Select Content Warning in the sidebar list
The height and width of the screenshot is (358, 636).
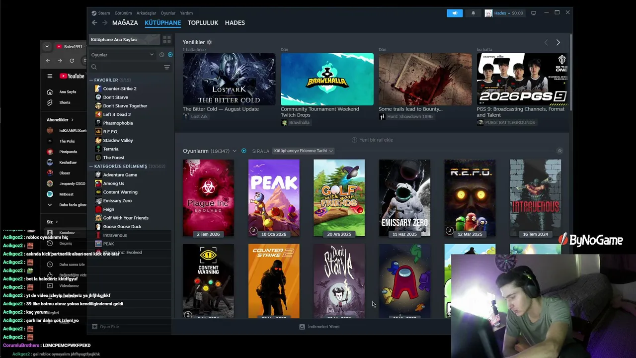[x=120, y=192]
